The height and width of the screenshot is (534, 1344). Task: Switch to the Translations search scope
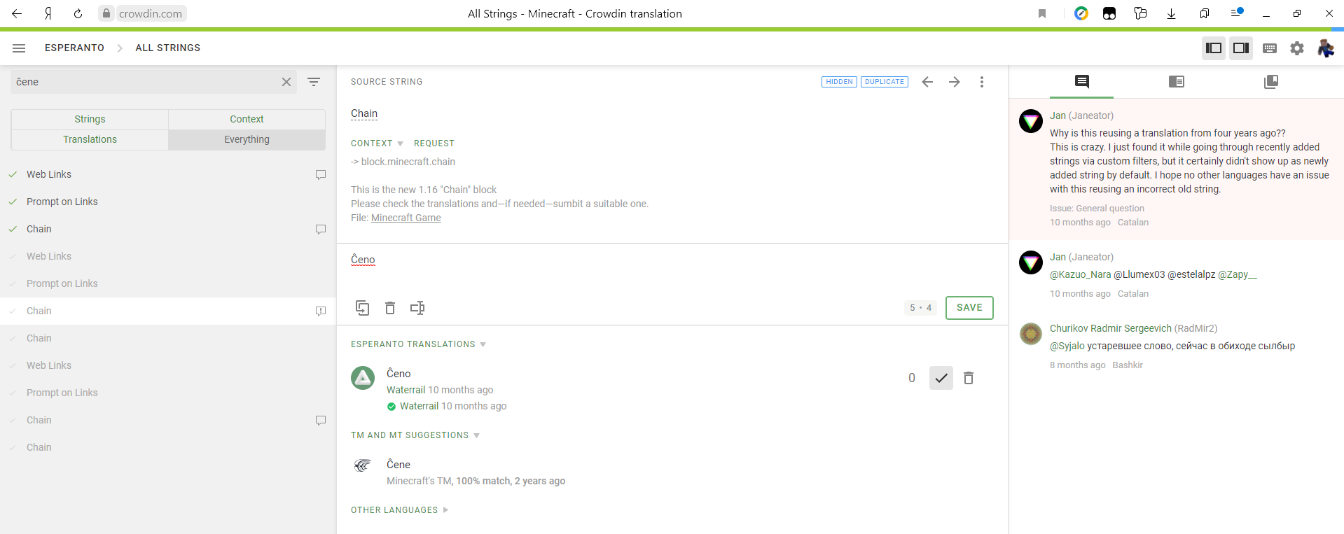click(x=90, y=139)
